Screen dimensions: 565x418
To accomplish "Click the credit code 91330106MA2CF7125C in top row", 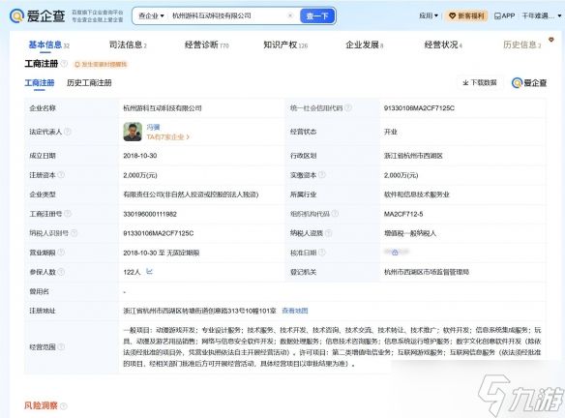I will [x=419, y=108].
